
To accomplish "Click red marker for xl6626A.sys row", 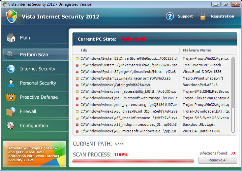I will coord(77,85).
